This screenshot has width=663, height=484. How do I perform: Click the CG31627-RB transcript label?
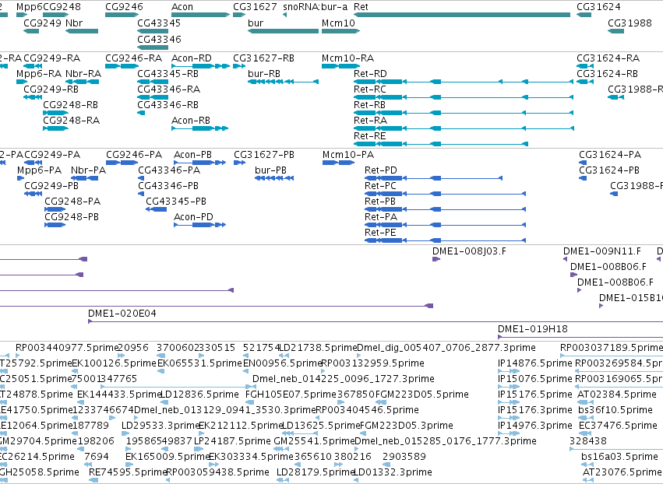click(263, 58)
